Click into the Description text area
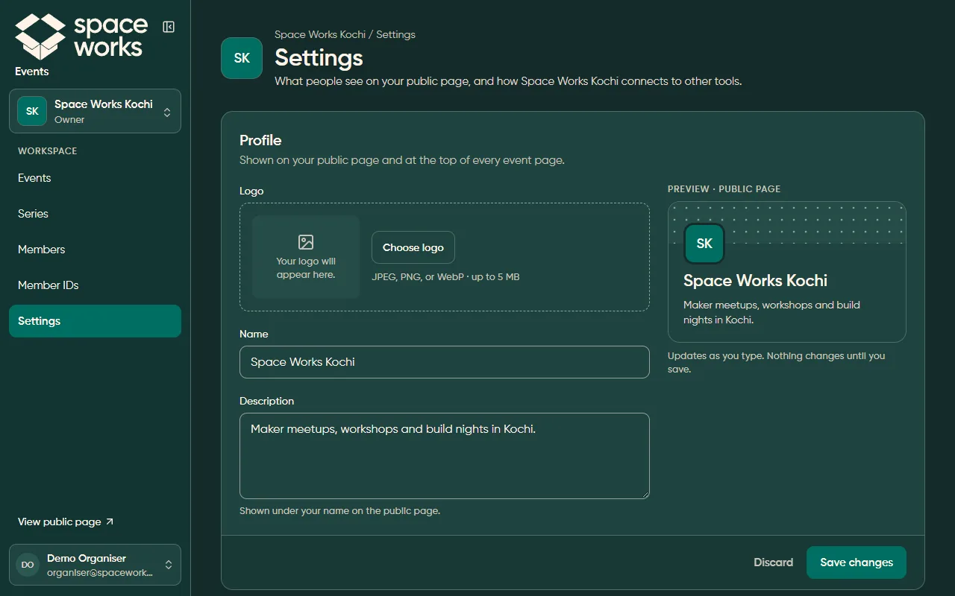The height and width of the screenshot is (596, 955). pos(445,456)
